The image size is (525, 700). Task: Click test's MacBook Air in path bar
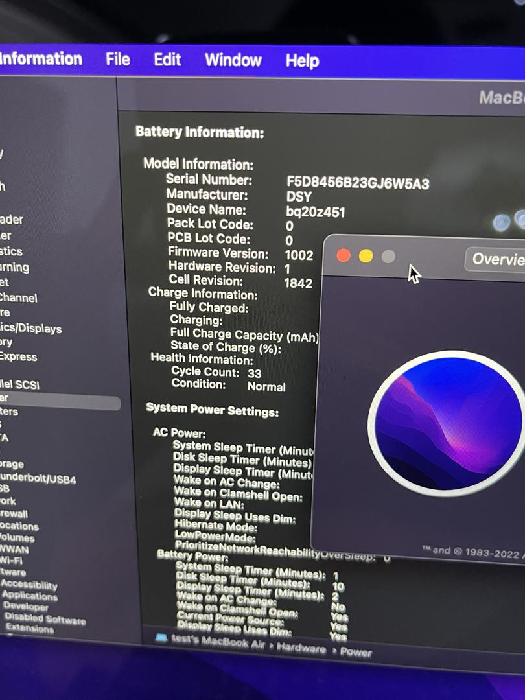218,642
